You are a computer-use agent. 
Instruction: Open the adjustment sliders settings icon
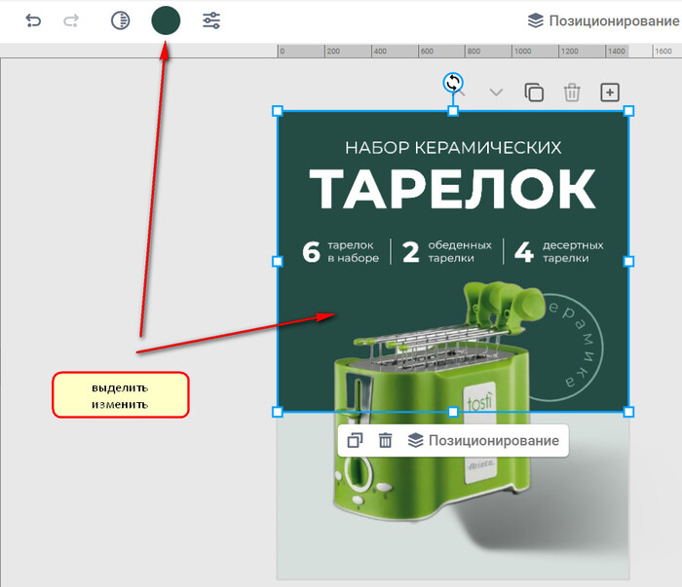click(211, 20)
